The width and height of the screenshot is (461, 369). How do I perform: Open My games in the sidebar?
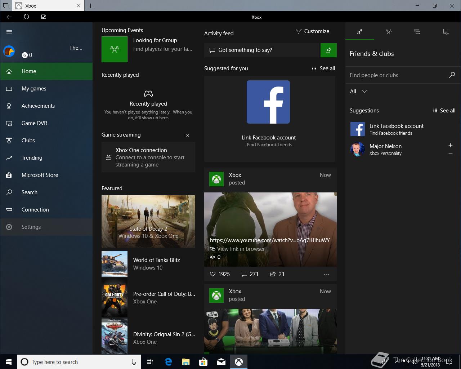click(x=46, y=89)
